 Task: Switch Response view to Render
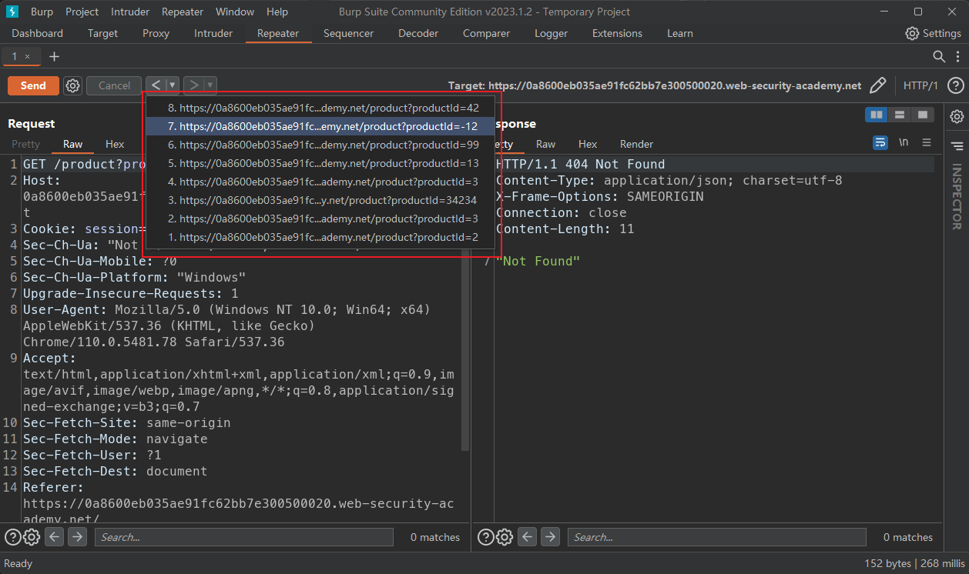coord(636,144)
